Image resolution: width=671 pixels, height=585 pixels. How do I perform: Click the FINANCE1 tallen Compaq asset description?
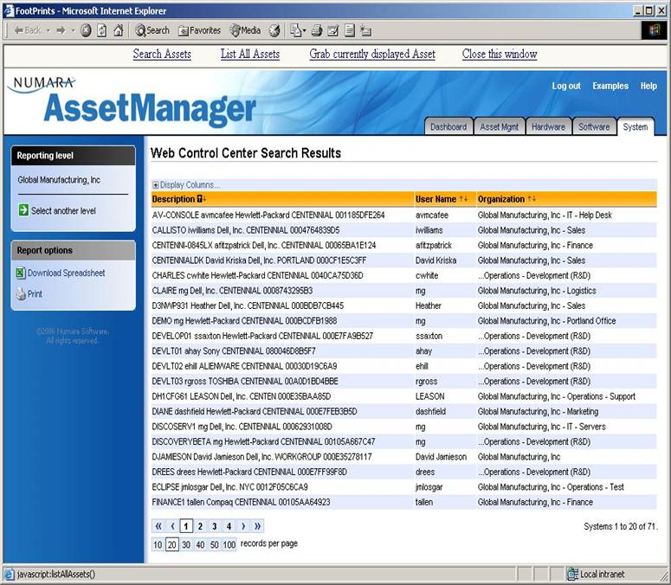coord(241,502)
